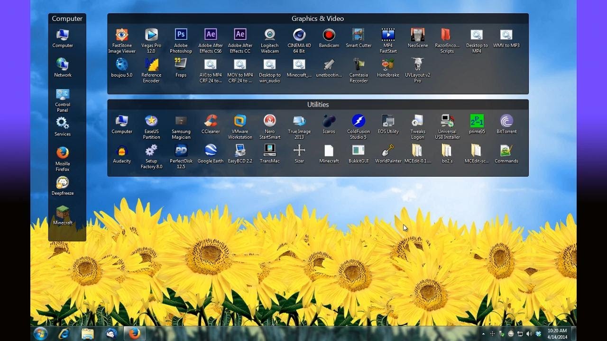Open Windows Explorer folder on taskbar
The image size is (607, 341).
88,333
